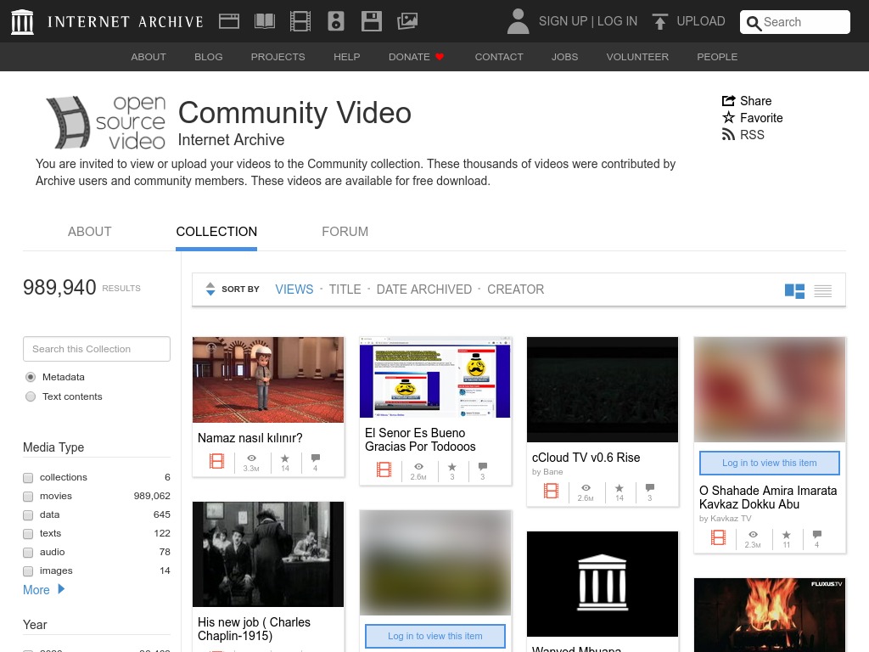The width and height of the screenshot is (869, 652).
Task: Select the Text contents search option
Action: (x=31, y=396)
